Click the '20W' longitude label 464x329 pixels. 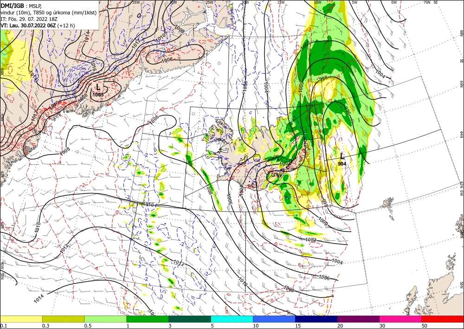tap(245, 2)
